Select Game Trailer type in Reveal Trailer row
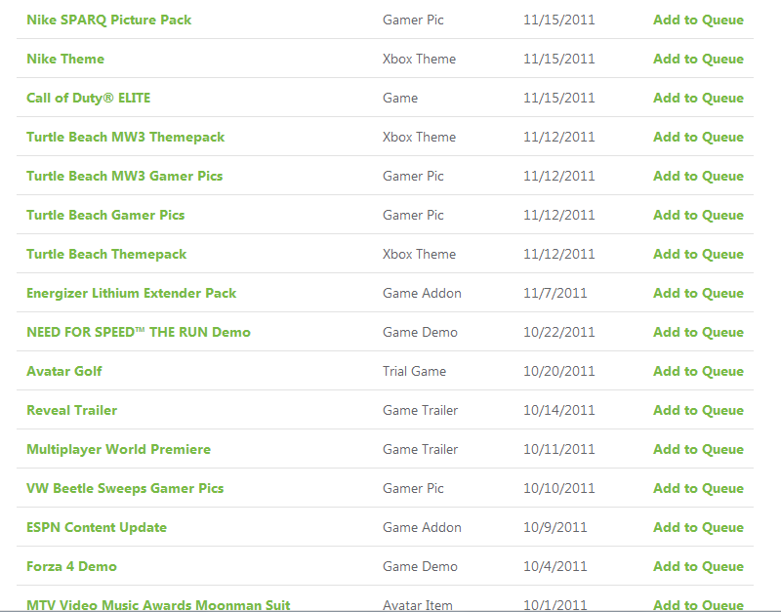781x612 pixels. (x=420, y=410)
